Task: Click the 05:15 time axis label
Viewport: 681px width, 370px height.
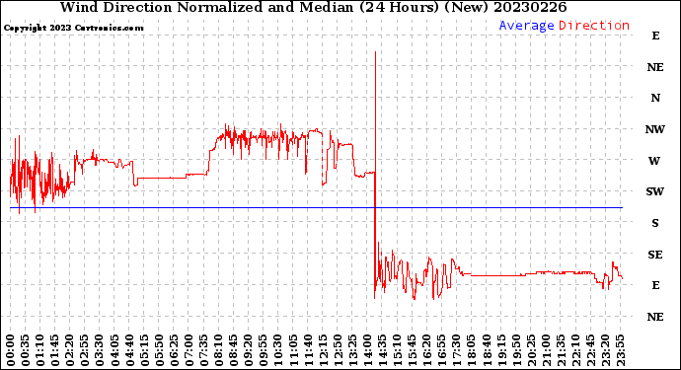Action: pyautogui.click(x=144, y=350)
